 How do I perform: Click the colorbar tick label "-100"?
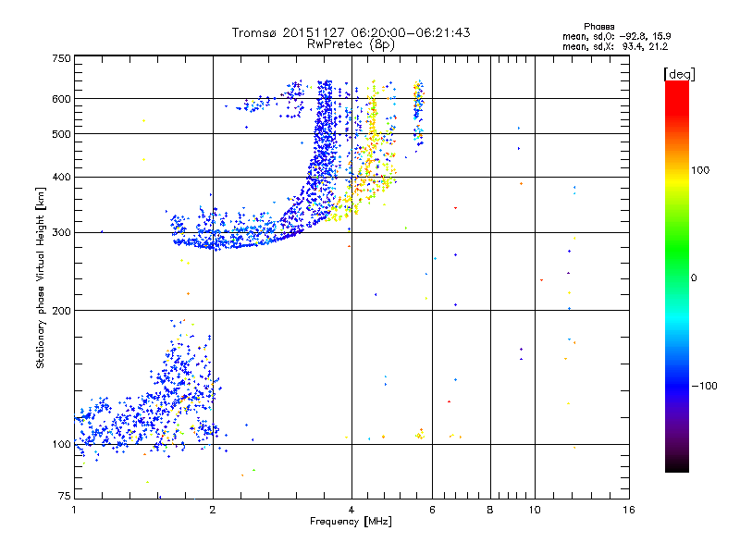pyautogui.click(x=704, y=386)
